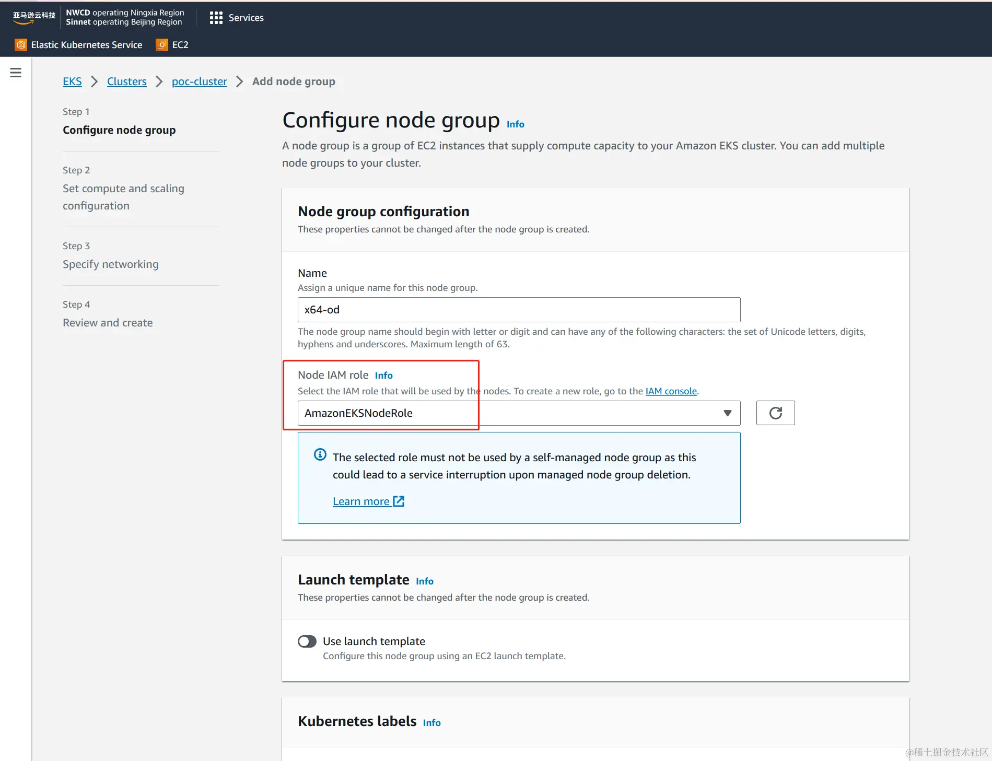The width and height of the screenshot is (992, 761).
Task: Open the Learn more external link
Action: (368, 501)
